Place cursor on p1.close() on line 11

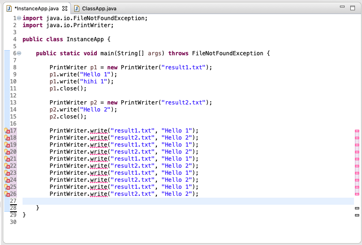[x=68, y=89]
